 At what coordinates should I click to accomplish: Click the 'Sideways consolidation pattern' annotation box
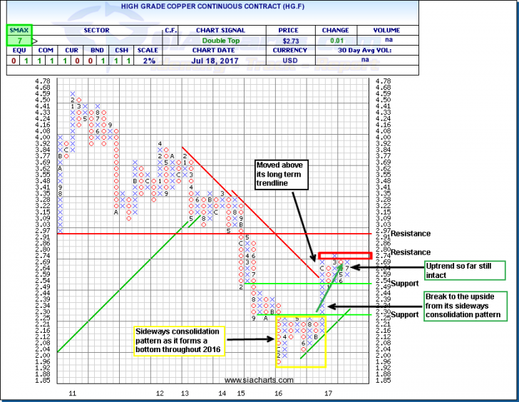178,341
